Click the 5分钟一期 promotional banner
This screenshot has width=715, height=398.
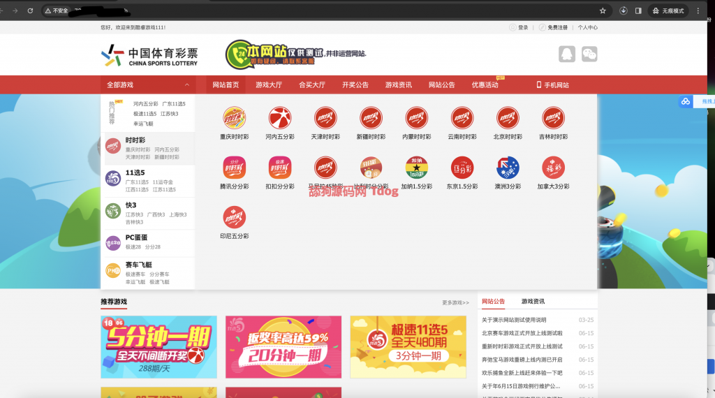(x=158, y=347)
